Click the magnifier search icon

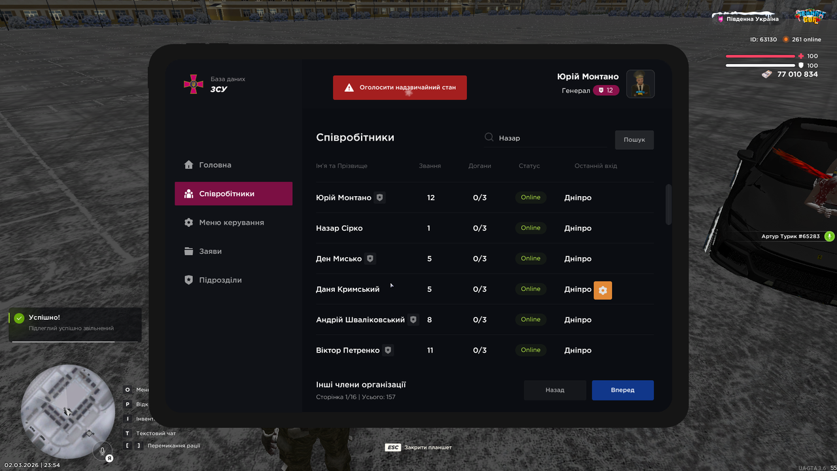pos(489,137)
